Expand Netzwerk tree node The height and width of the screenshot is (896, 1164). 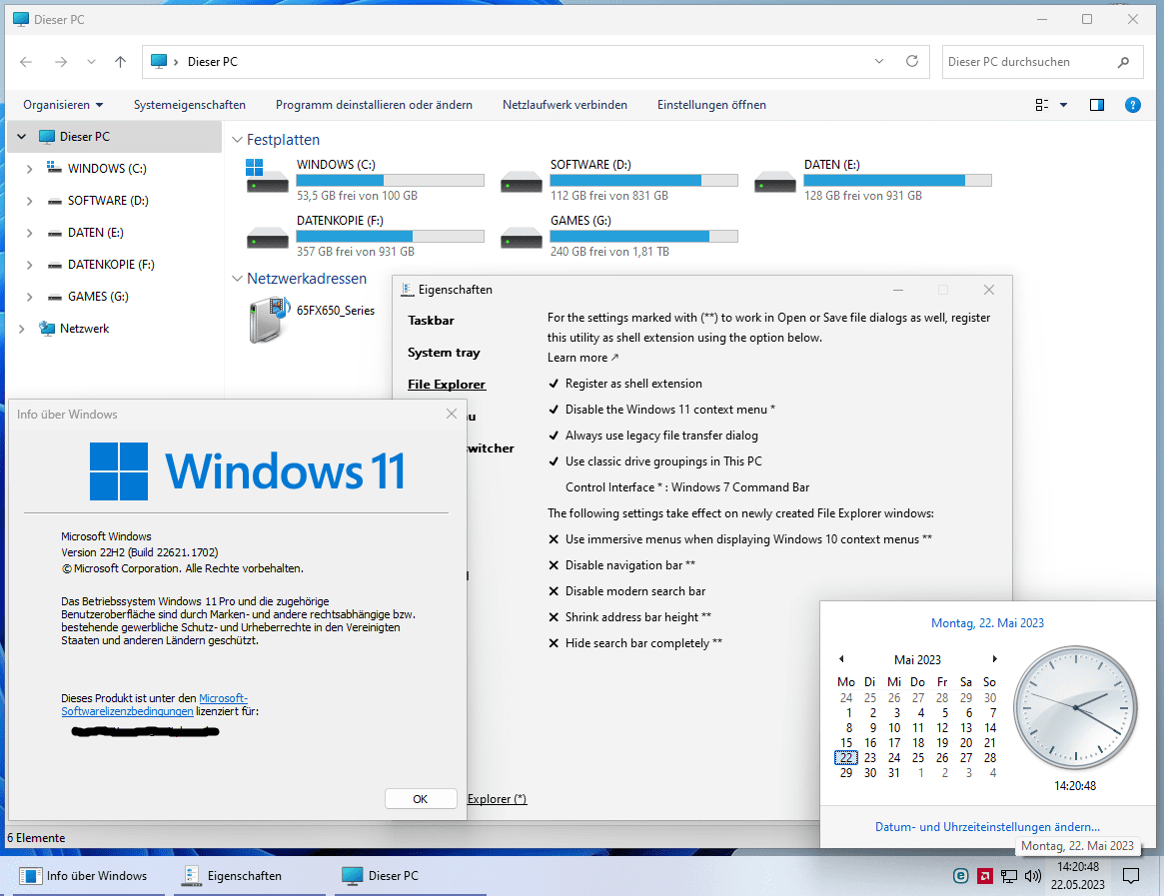22,329
